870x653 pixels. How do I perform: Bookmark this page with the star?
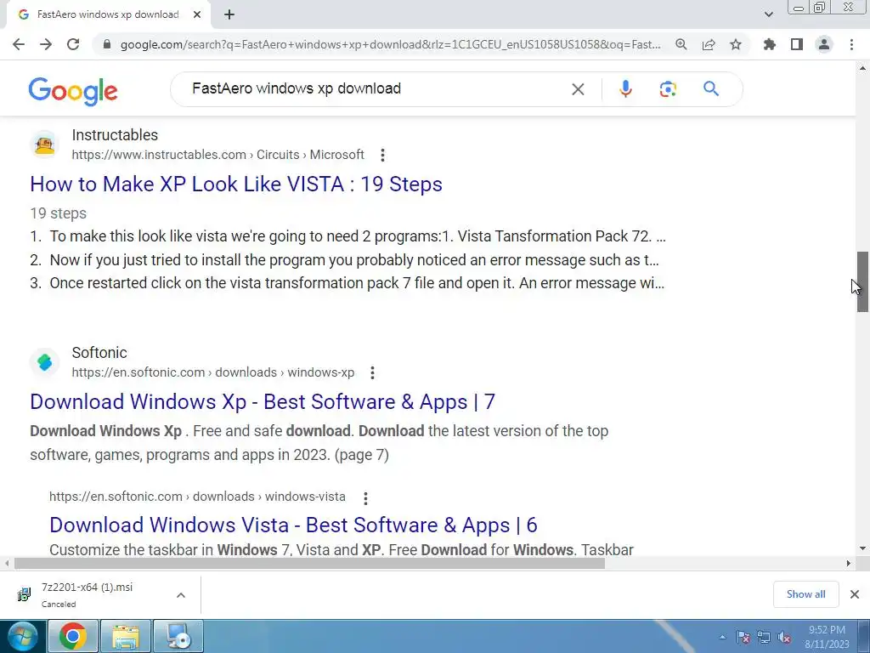click(x=736, y=44)
